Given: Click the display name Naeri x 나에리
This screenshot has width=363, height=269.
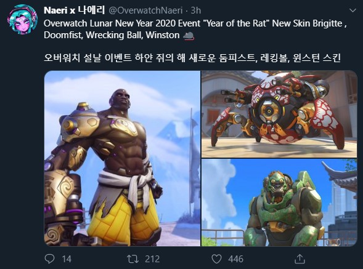Looking at the screenshot, I should [x=75, y=10].
